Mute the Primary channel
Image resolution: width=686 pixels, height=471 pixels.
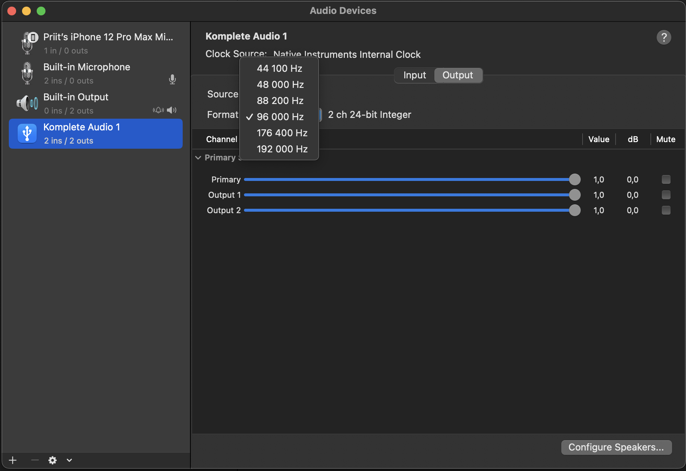(666, 179)
